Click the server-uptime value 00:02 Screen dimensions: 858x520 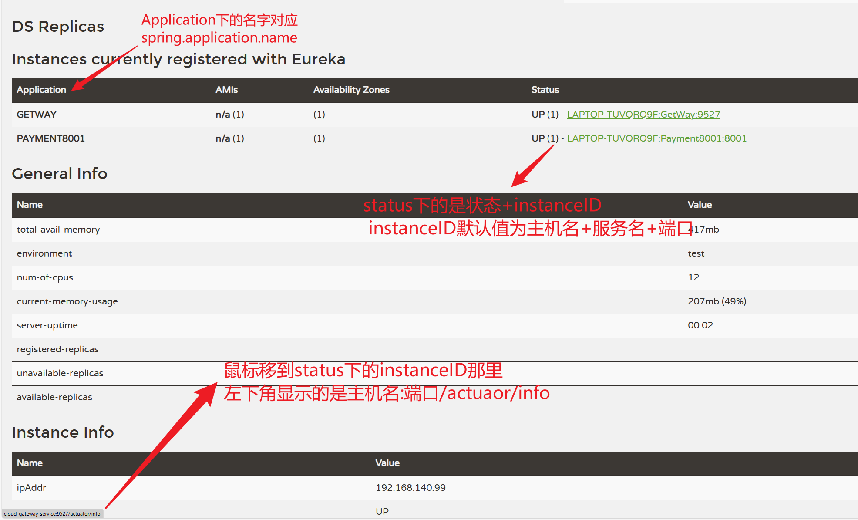tap(700, 325)
